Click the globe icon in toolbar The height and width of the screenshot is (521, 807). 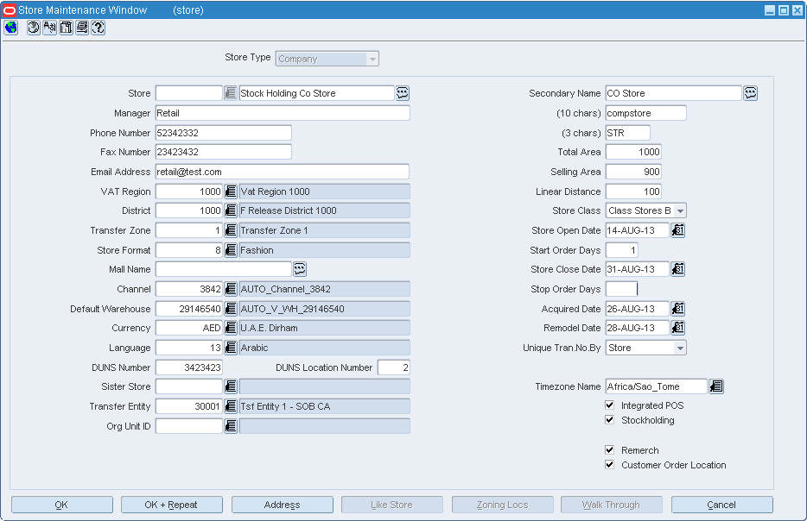11,28
